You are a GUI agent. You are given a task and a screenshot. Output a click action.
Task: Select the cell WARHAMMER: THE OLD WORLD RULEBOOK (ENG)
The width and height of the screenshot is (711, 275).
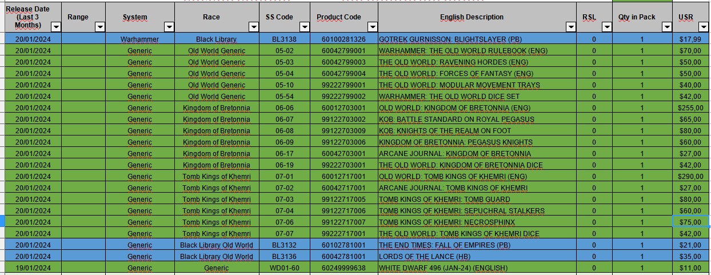pyautogui.click(x=477, y=50)
